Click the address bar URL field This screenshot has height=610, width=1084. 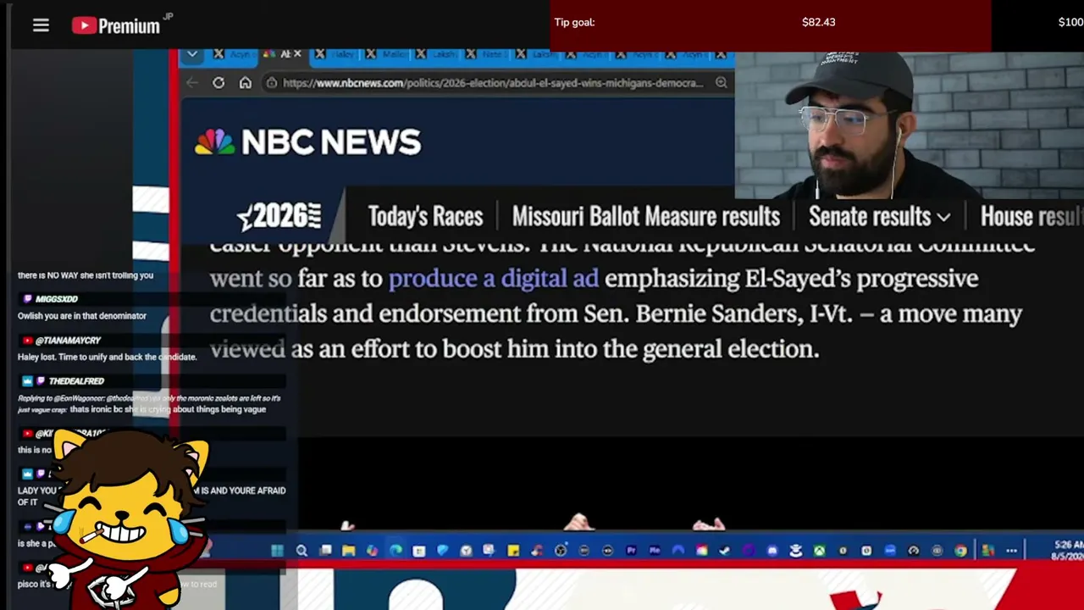493,82
